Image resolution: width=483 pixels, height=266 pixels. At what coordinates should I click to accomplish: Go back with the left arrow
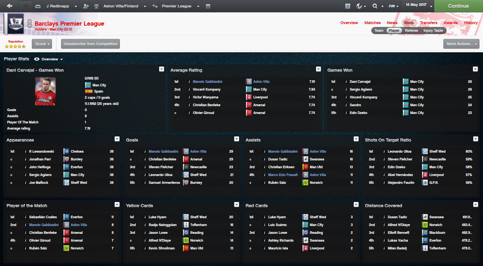click(9, 6)
